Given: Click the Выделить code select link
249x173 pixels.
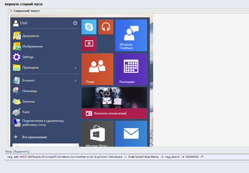Looking at the screenshot, I should point(21,151).
